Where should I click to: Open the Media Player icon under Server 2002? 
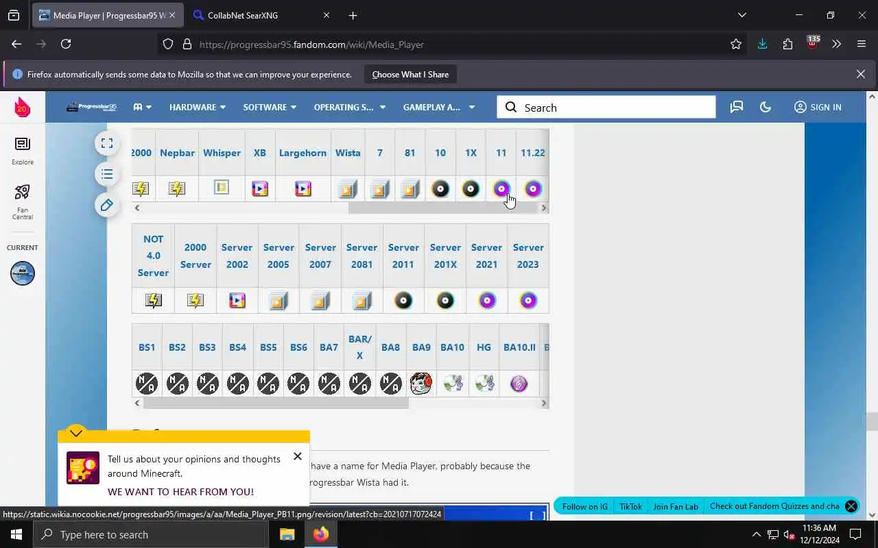click(x=237, y=300)
